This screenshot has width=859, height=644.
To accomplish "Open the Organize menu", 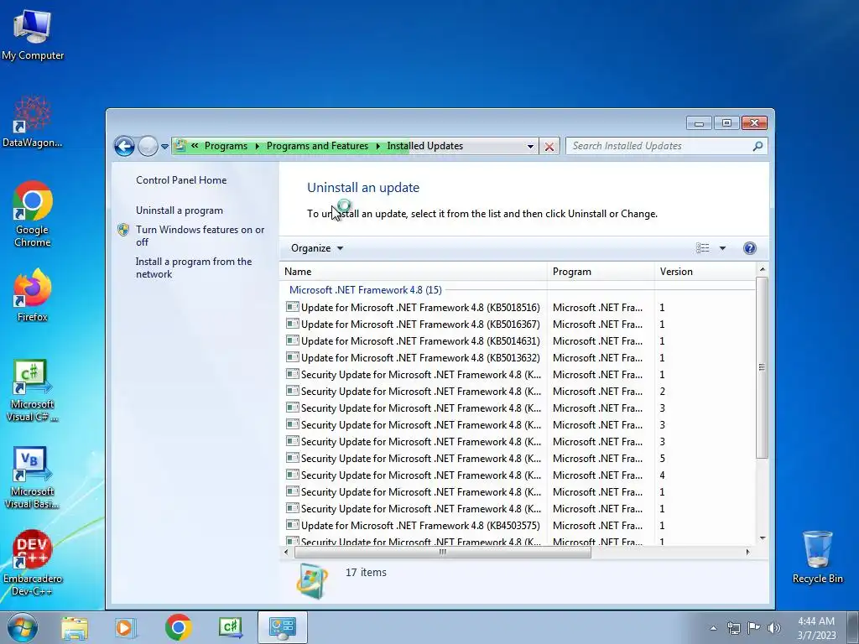I will [316, 248].
